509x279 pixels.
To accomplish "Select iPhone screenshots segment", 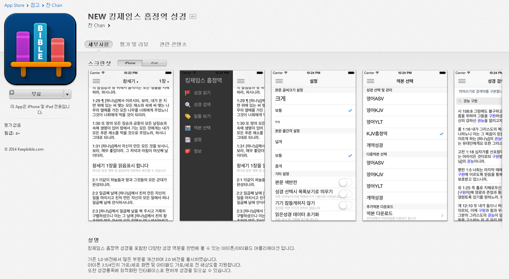I will [130, 63].
